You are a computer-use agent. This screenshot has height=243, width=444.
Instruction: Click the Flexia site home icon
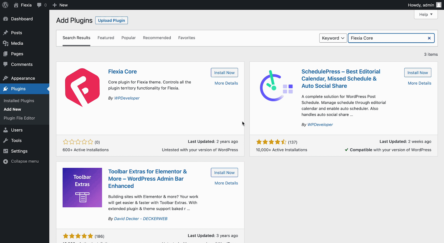pos(16,5)
